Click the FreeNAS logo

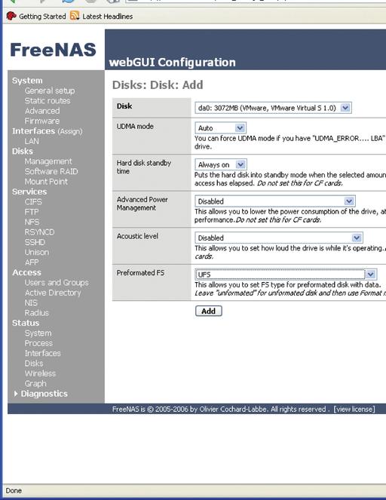[x=53, y=50]
